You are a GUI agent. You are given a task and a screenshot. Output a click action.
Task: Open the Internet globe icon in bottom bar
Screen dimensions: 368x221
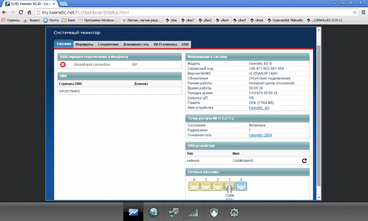click(154, 212)
